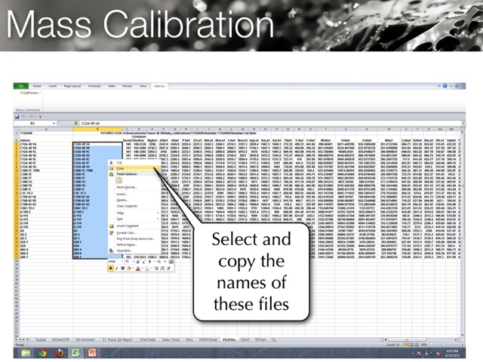Select Cut in the context menu
The width and height of the screenshot is (483, 362).
[121, 162]
